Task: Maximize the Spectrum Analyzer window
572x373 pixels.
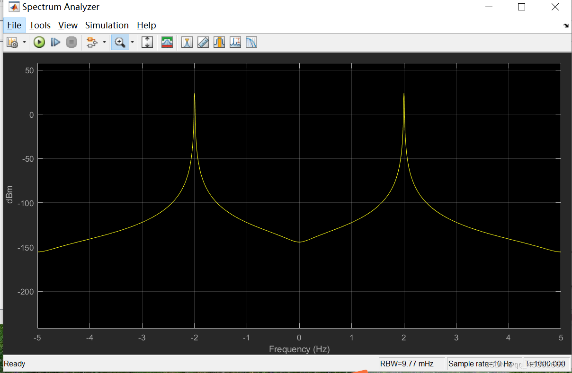Action: (522, 7)
